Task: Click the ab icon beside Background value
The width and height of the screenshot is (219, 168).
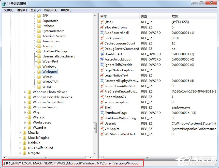Action: 102,38
